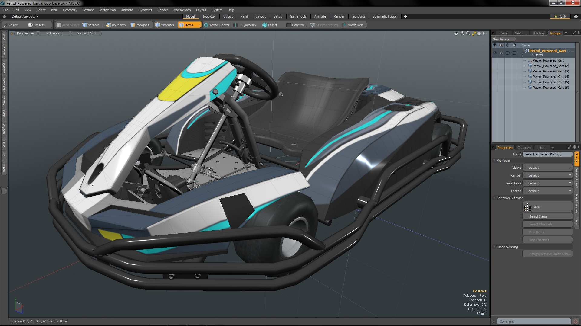Pan the viewport with the move arrows icon
Screen dimensions: 581x326
(x=456, y=34)
